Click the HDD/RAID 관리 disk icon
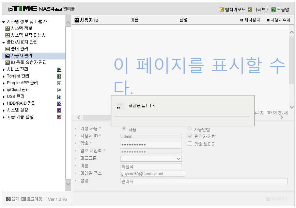Image resolution: width=296 pixels, height=208 pixels. click(59, 104)
